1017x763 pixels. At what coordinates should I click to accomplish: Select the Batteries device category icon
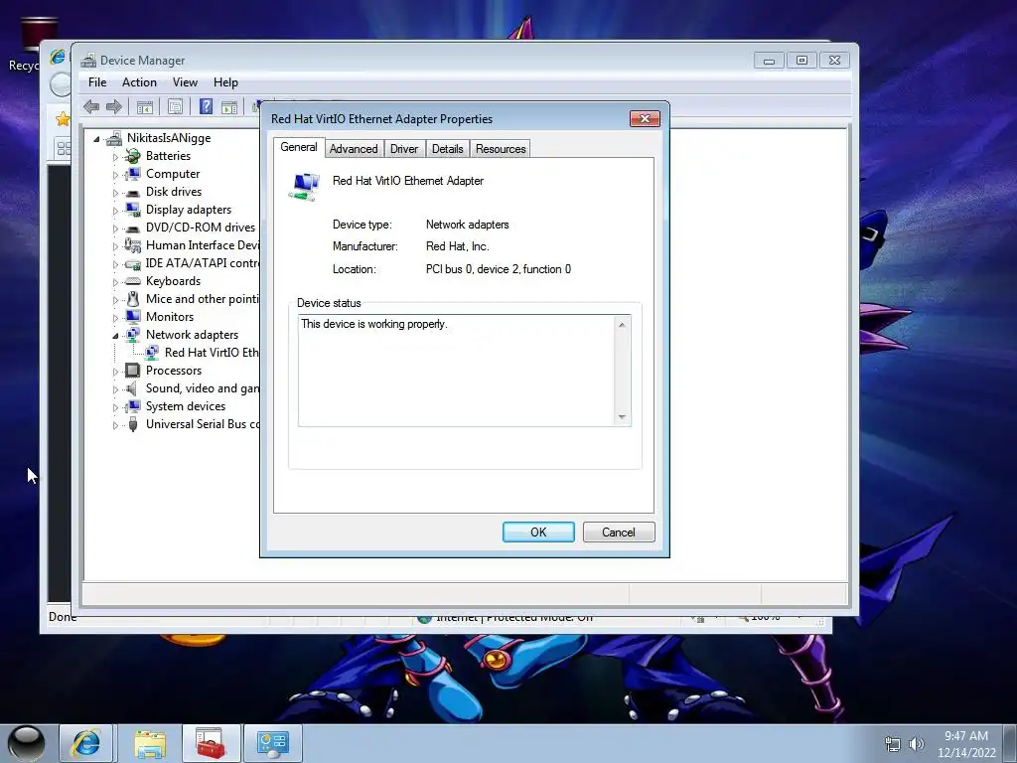tap(132, 156)
